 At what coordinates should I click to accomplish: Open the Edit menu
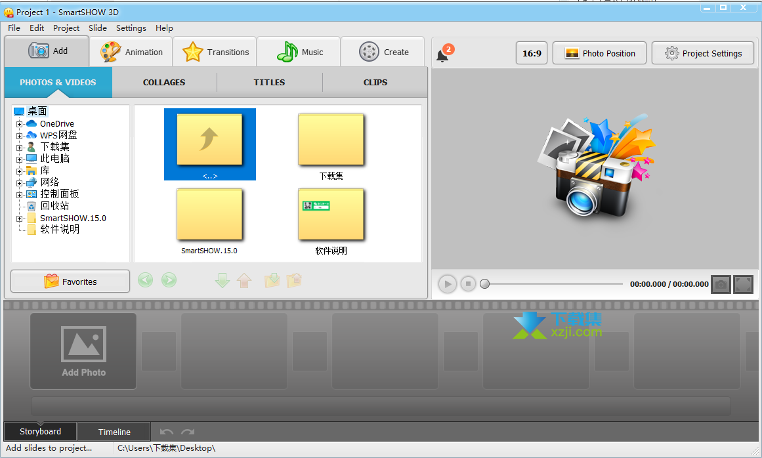pyautogui.click(x=37, y=28)
